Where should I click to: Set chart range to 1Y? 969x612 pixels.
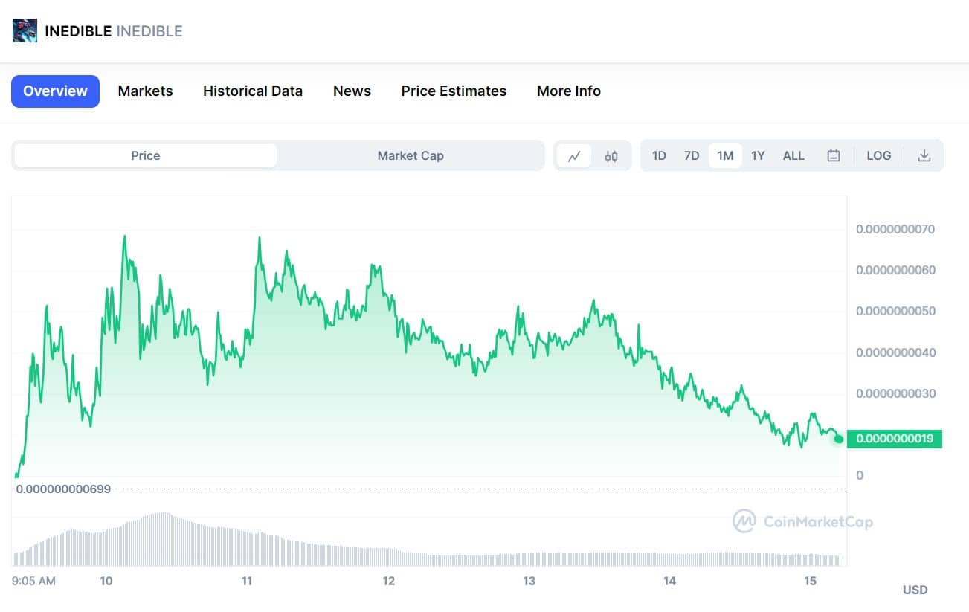tap(758, 156)
